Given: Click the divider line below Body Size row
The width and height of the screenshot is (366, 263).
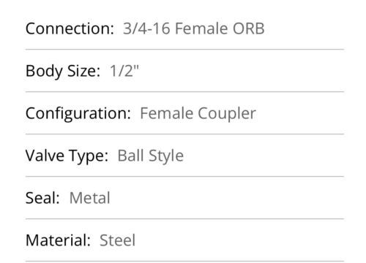Looking at the screenshot, I should 184,92.
